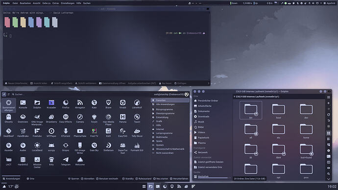Viewport: 338px width, 190px height.
Task: Switch to Orte tab in launcher
Action: pos(30,179)
